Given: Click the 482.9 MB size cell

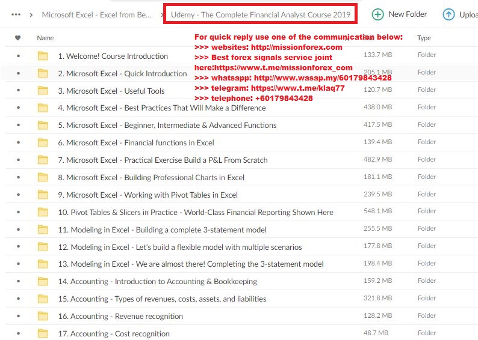Looking at the screenshot, I should [x=377, y=159].
